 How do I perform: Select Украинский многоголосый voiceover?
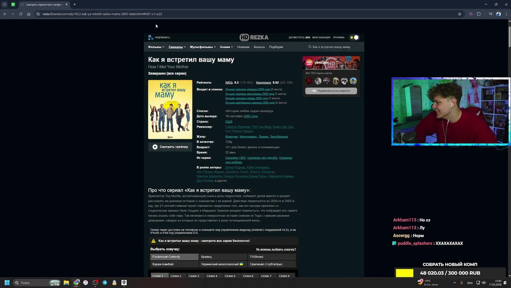click(x=223, y=264)
